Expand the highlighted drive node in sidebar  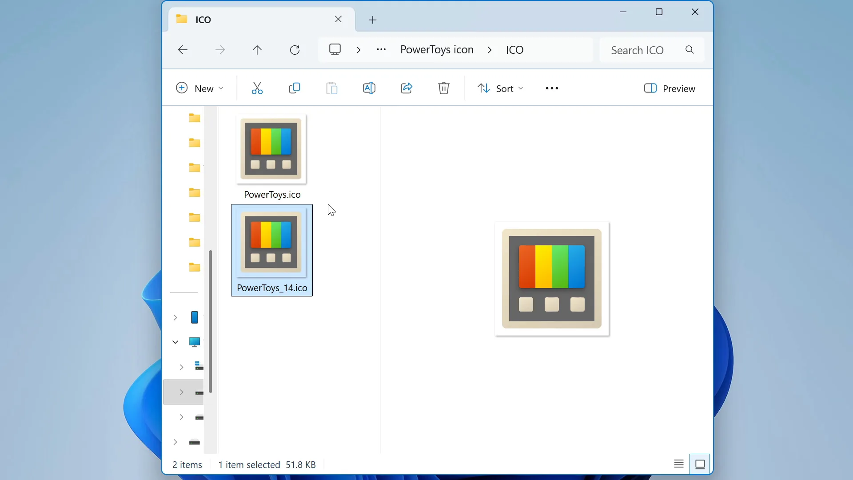[181, 392]
